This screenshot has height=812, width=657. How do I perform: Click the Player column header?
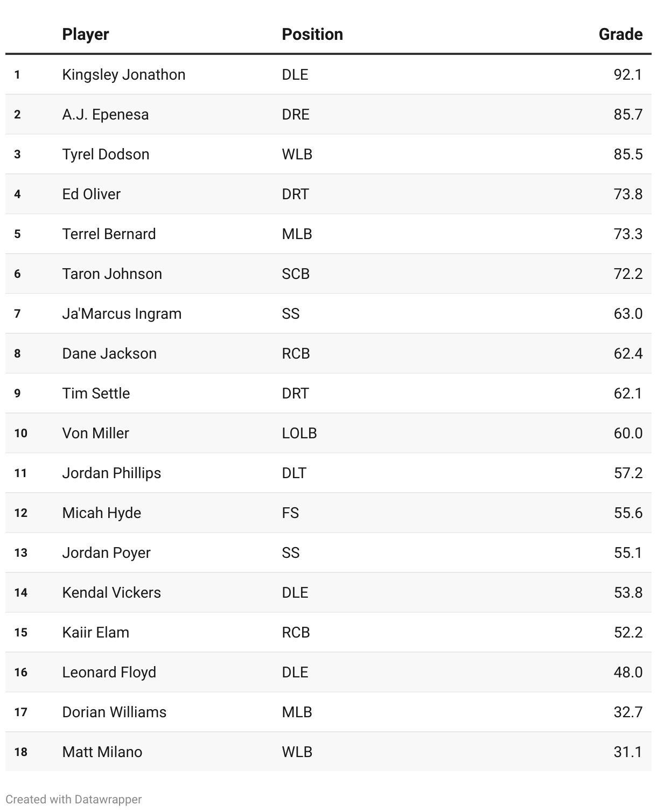(86, 34)
